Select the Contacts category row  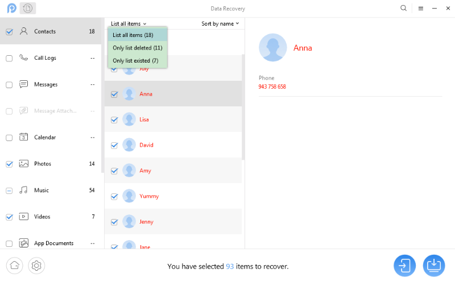(x=51, y=31)
